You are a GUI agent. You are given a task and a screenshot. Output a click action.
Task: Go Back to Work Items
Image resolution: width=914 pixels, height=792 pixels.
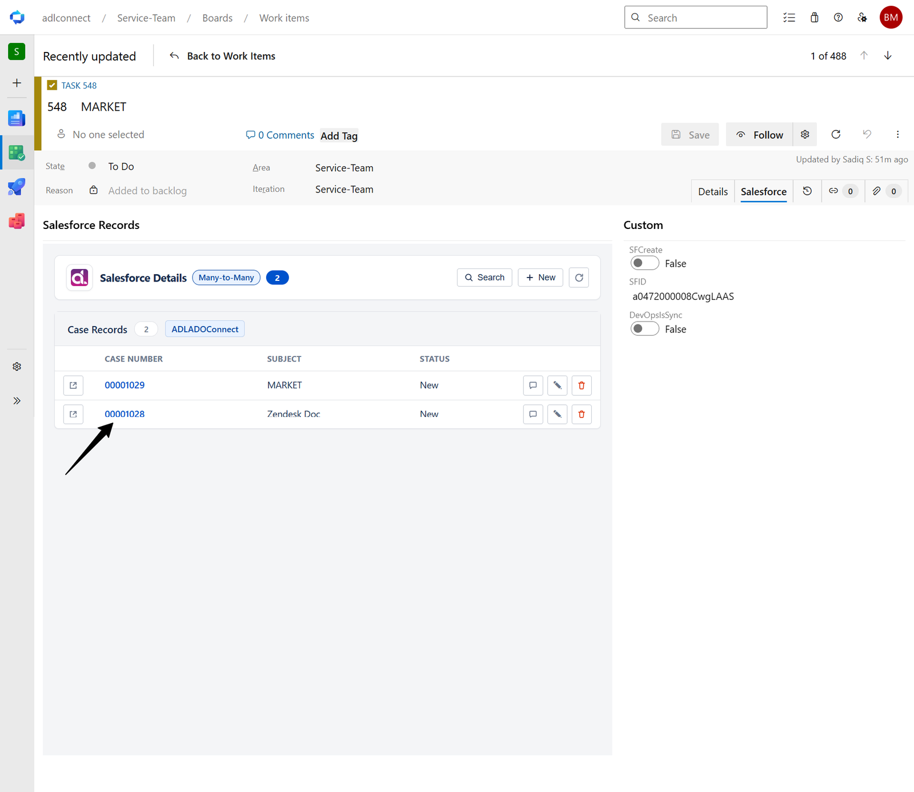point(223,56)
